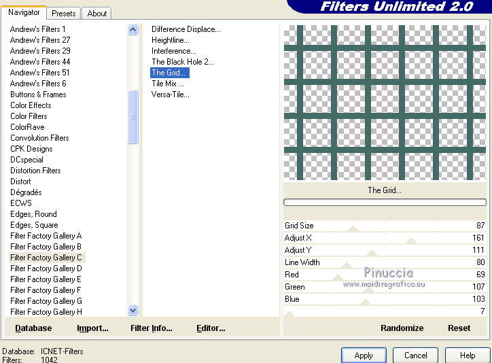Open Color Effects category

click(31, 105)
